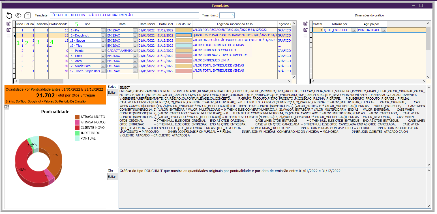437x214 pixels.
Task: Open the QTDE_ENTREGUE Totaliza por dropdown
Action: pos(354,30)
